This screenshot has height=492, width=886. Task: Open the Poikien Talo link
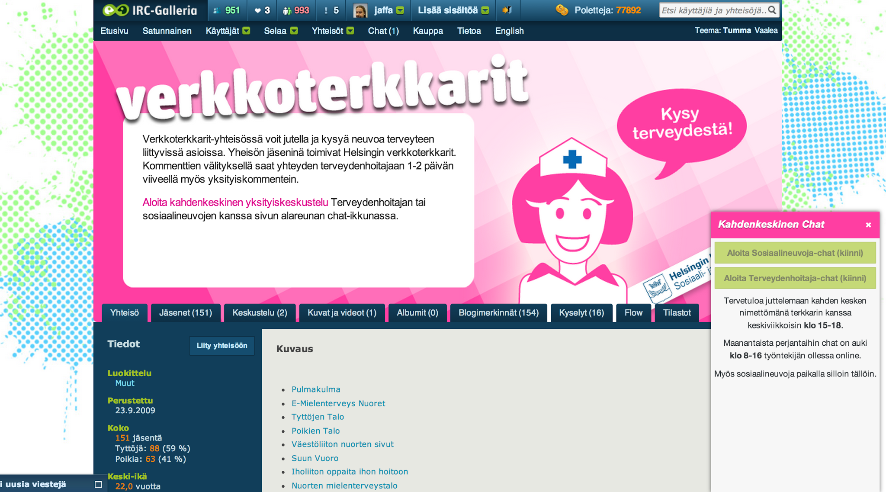(x=316, y=431)
